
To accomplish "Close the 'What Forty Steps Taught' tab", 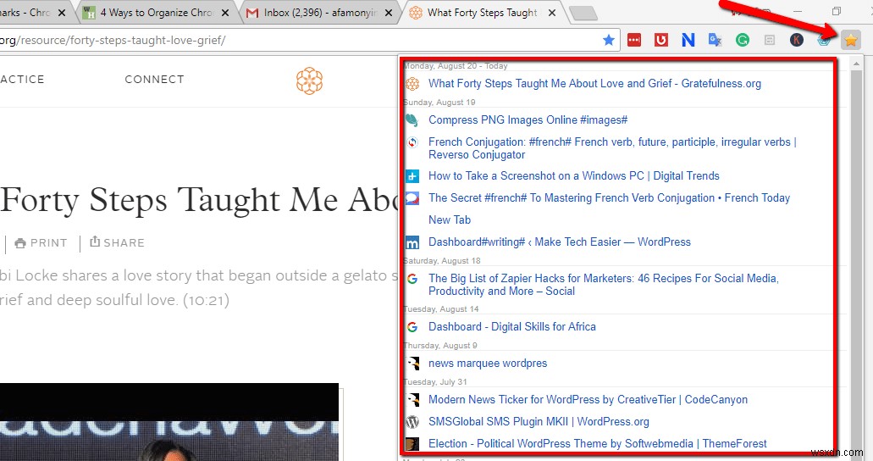I will [x=552, y=12].
